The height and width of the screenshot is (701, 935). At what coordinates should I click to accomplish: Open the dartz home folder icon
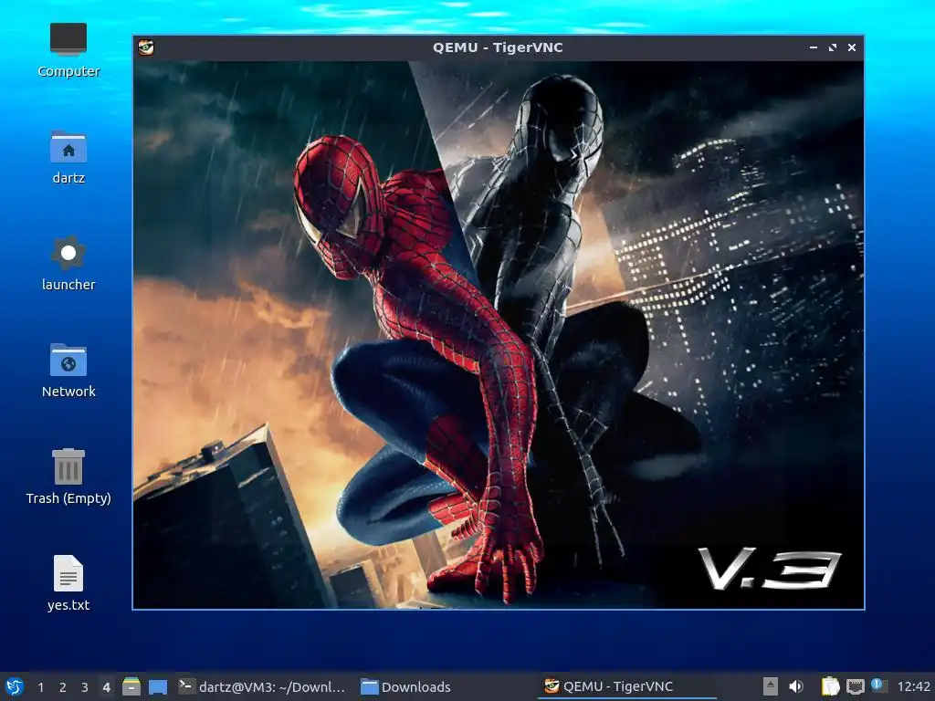(68, 157)
